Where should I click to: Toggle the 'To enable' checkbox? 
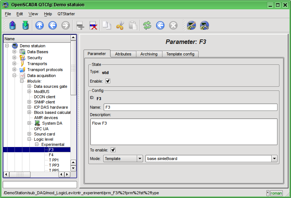point(113,150)
